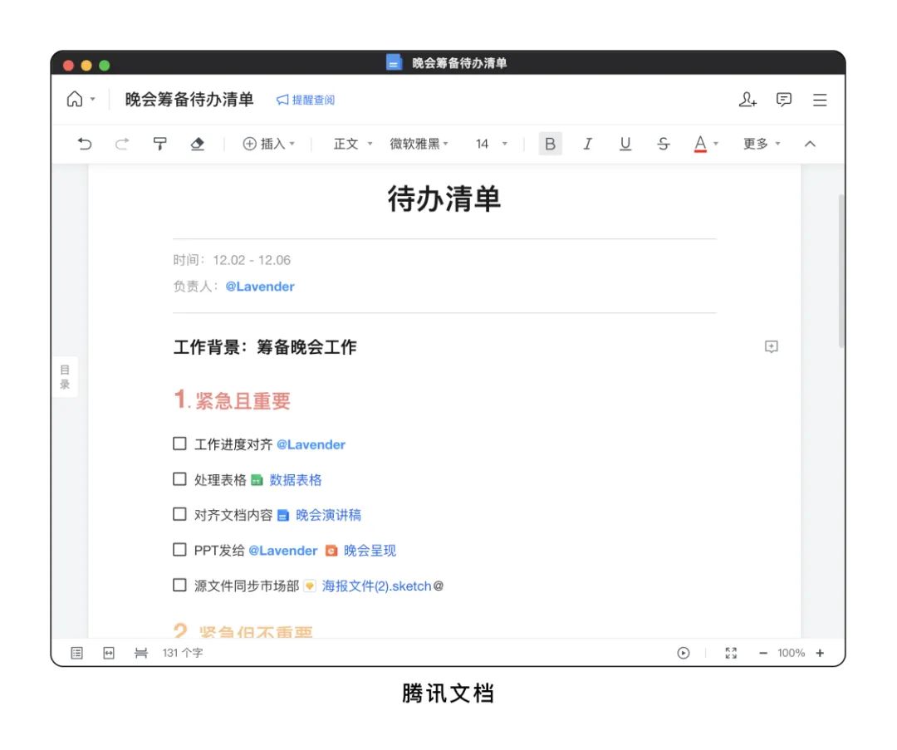897x750 pixels.
Task: Click the vertical scrollbar thumb
Action: click(x=841, y=271)
